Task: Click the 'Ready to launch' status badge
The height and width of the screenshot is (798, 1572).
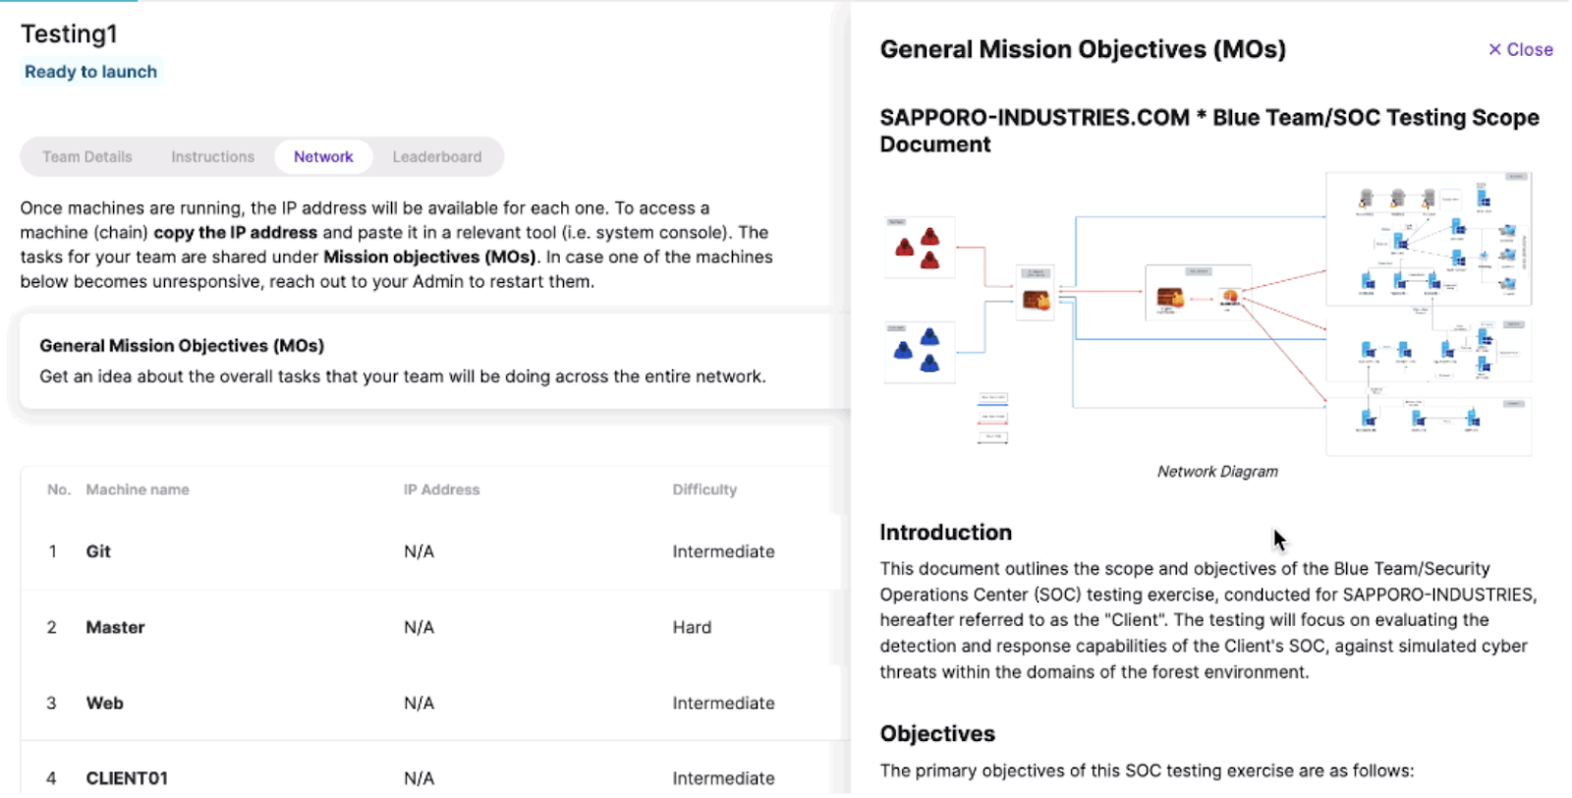Action: point(90,72)
